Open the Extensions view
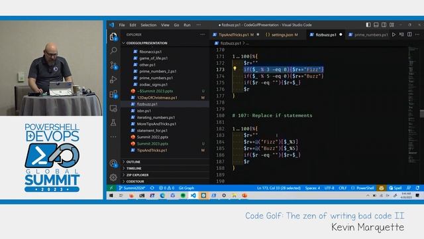The image size is (424, 239). click(113, 94)
